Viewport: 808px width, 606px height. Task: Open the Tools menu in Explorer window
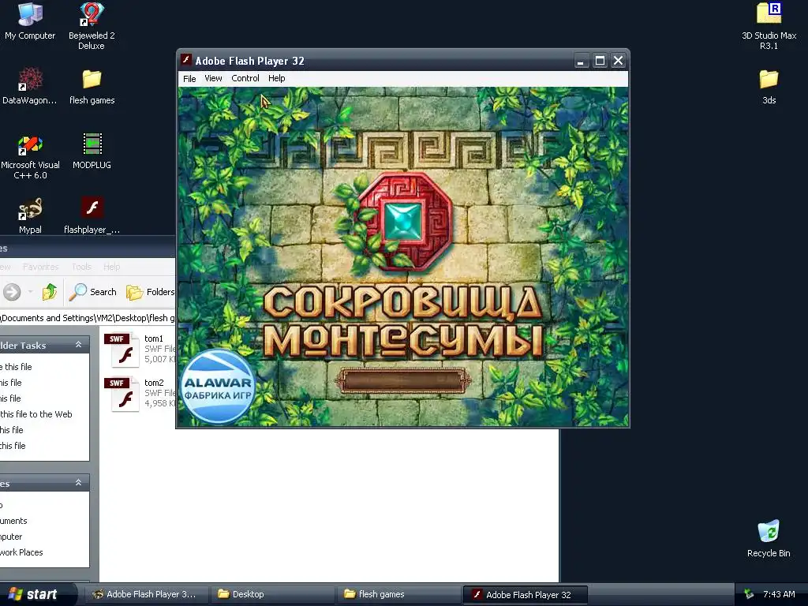coord(81,267)
